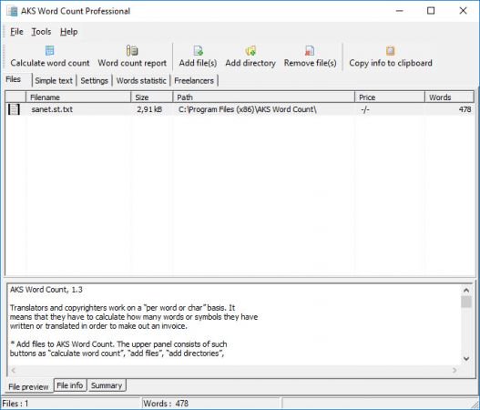
Task: Click the 478 words cell in the row
Action: pyautogui.click(x=465, y=109)
